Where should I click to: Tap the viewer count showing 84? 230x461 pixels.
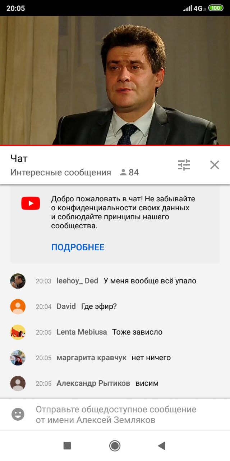129,173
